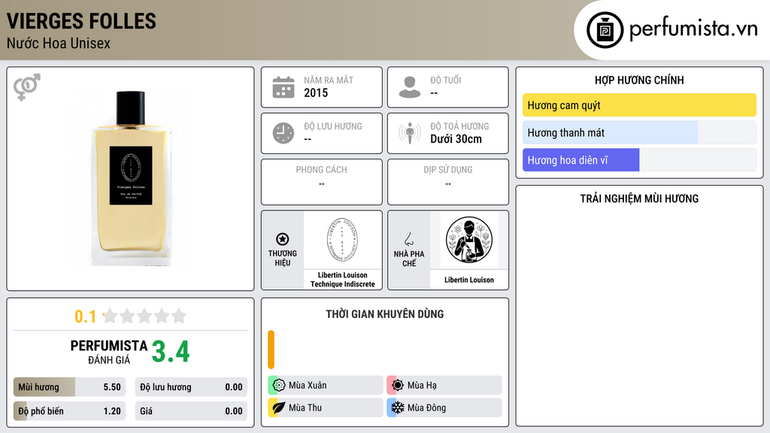Image resolution: width=770 pixels, height=433 pixels.
Task: Click the Dịp sử dụng card
Action: (x=448, y=182)
